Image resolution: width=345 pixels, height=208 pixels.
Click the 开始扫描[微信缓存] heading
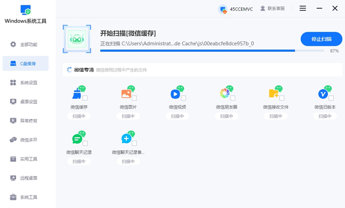(x=128, y=34)
